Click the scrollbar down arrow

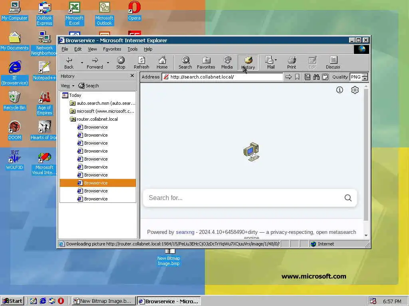pyautogui.click(x=366, y=235)
